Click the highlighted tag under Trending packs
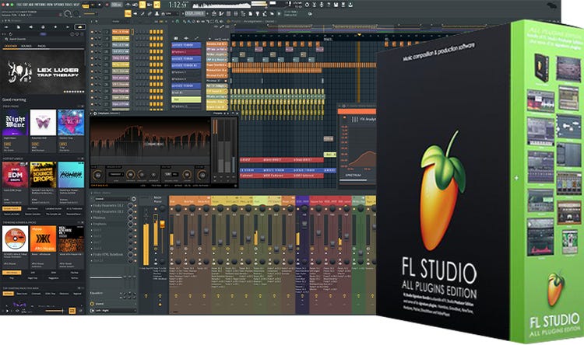 point(12,273)
